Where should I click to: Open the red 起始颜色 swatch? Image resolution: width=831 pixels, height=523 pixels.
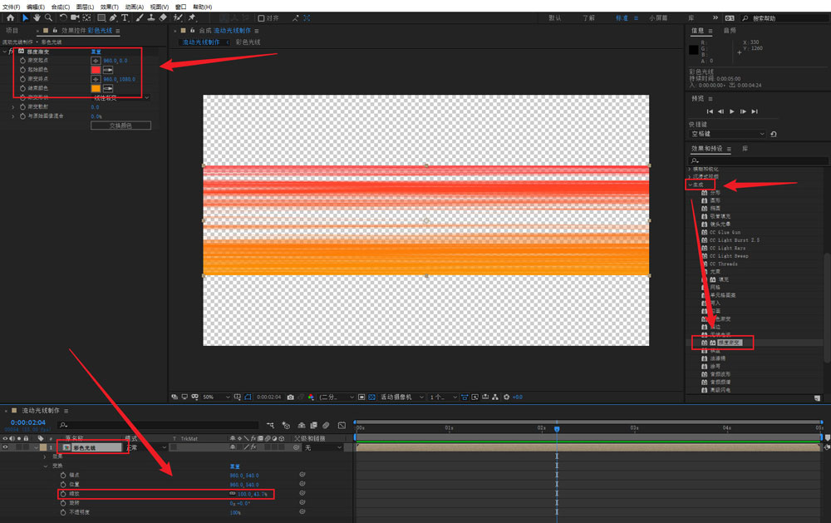pyautogui.click(x=96, y=70)
